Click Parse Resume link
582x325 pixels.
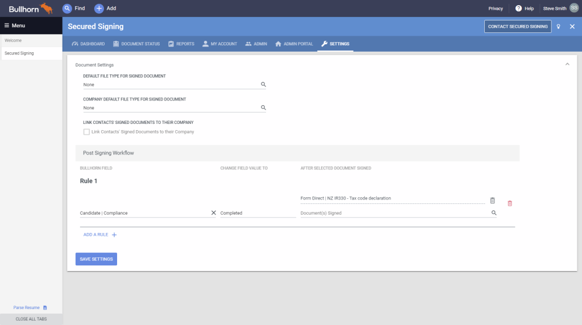(26, 307)
